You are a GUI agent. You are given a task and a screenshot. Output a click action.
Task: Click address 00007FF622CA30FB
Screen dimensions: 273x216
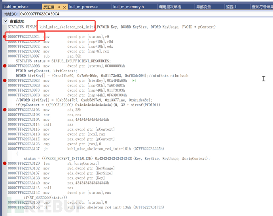pos(24,95)
